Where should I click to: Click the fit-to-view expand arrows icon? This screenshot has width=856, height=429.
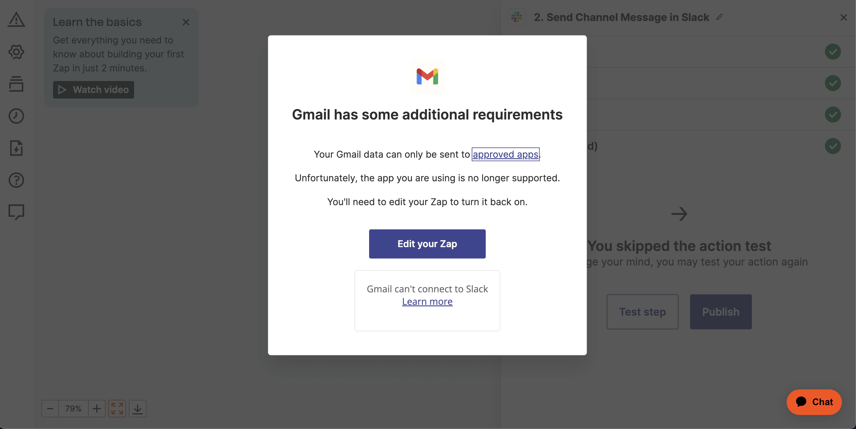117,408
